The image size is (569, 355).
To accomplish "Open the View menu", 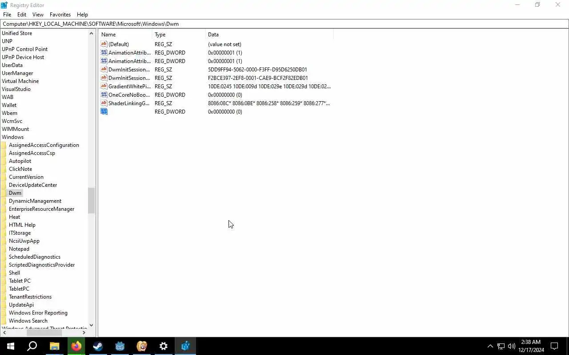I will click(38, 14).
